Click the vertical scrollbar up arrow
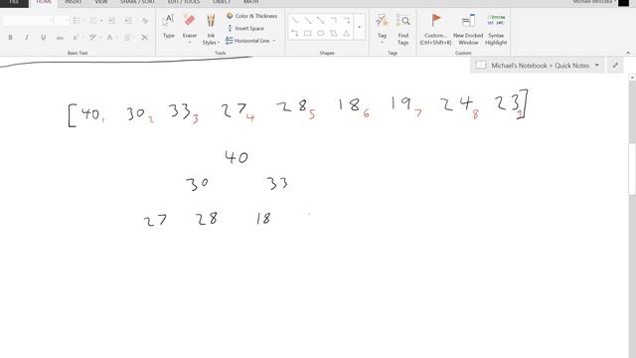The width and height of the screenshot is (636, 358). (x=632, y=78)
